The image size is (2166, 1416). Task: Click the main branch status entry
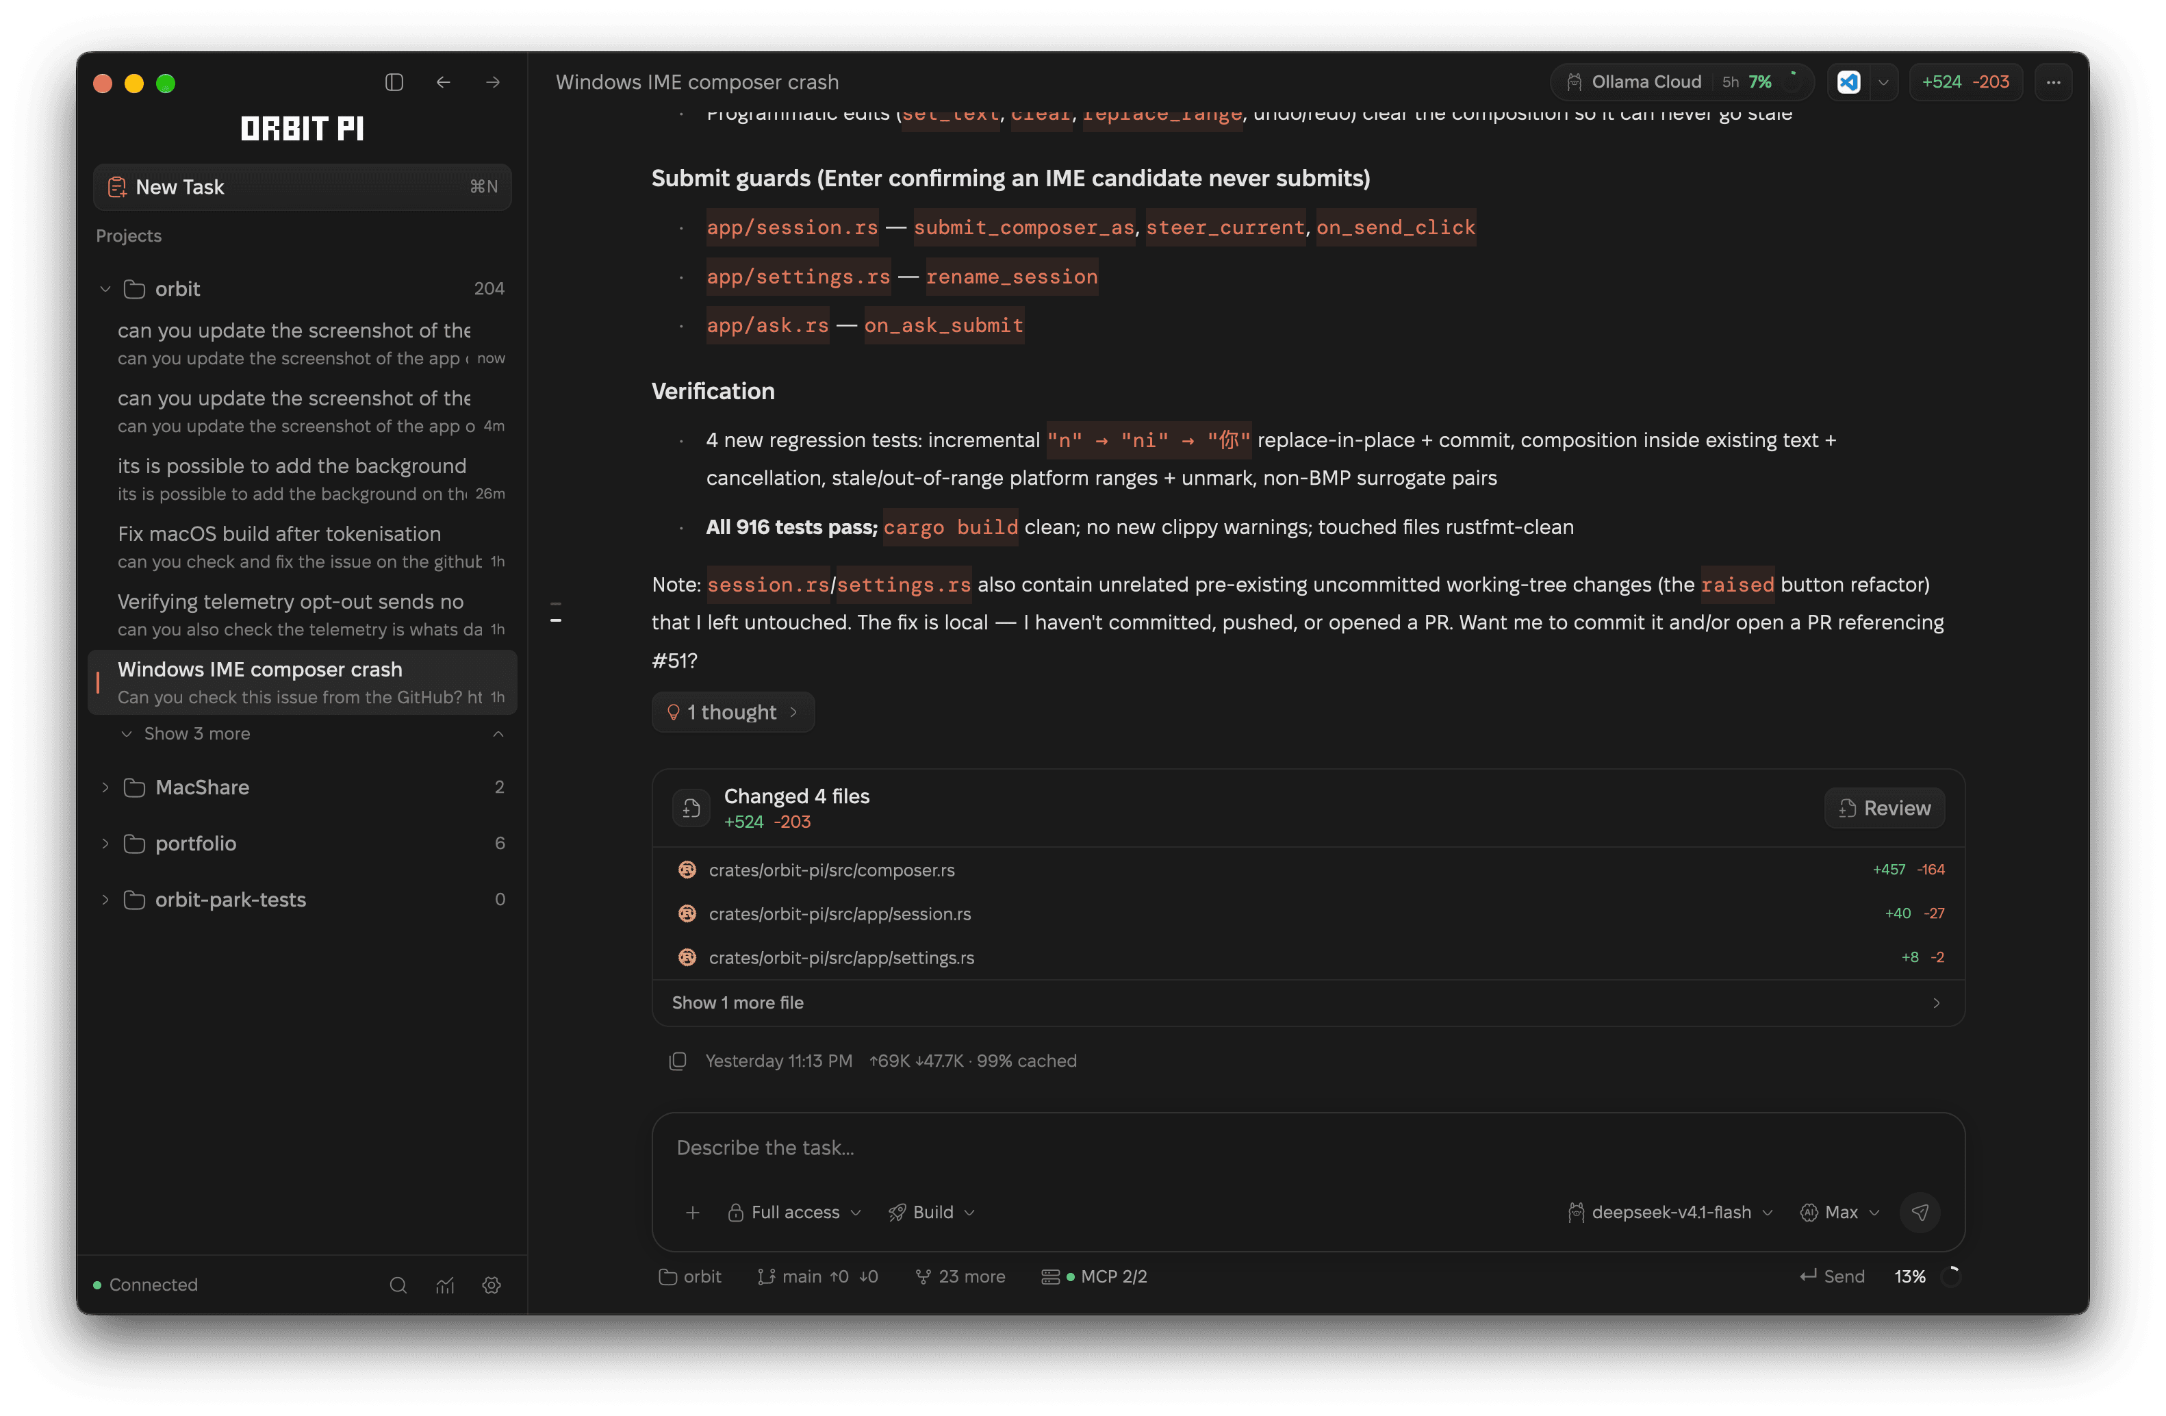point(817,1276)
